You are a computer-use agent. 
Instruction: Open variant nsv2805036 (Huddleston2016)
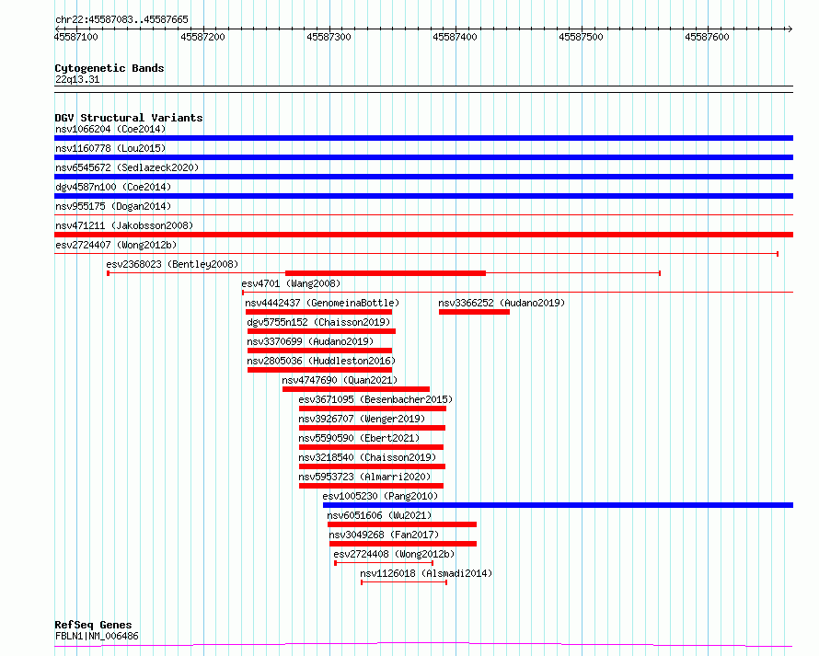pos(321,361)
